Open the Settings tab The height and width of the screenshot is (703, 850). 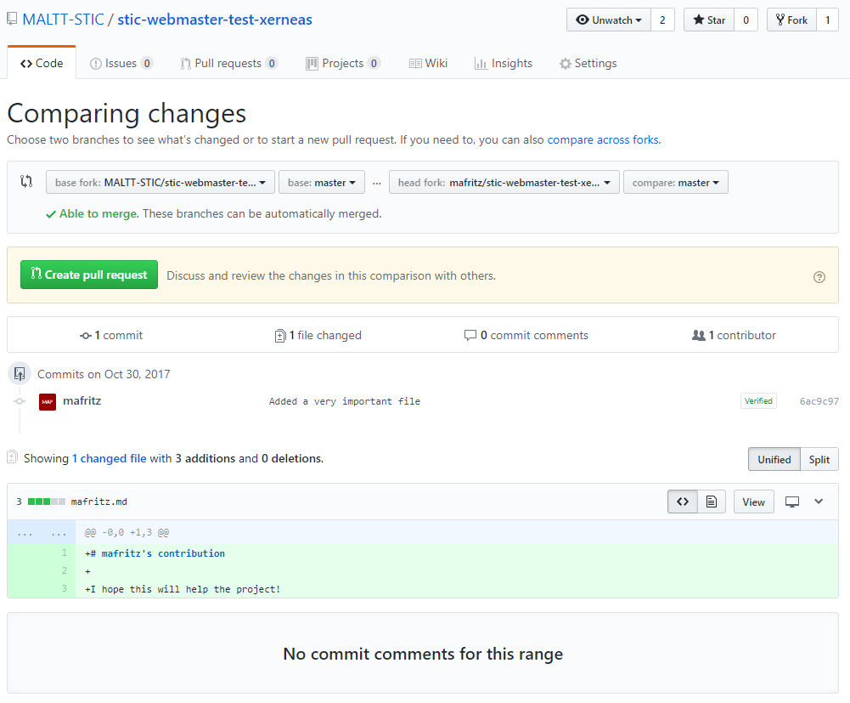click(x=588, y=63)
